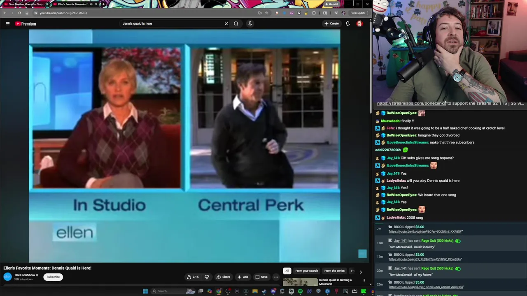This screenshot has height=296, width=527.
Task: Mute the audio on the Ellen tab
Action: click(91, 4)
